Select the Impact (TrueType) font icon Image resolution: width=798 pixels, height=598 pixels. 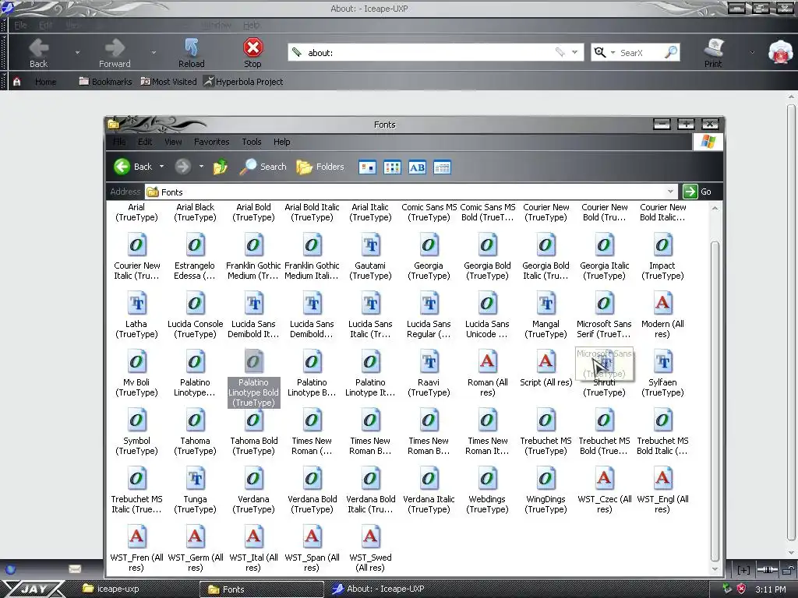(662, 245)
